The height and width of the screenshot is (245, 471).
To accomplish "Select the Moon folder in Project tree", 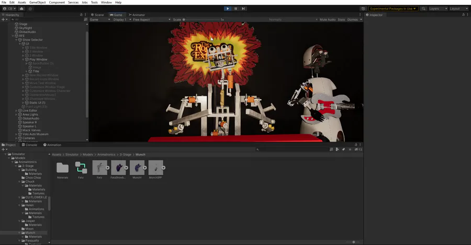I will 29,229.
